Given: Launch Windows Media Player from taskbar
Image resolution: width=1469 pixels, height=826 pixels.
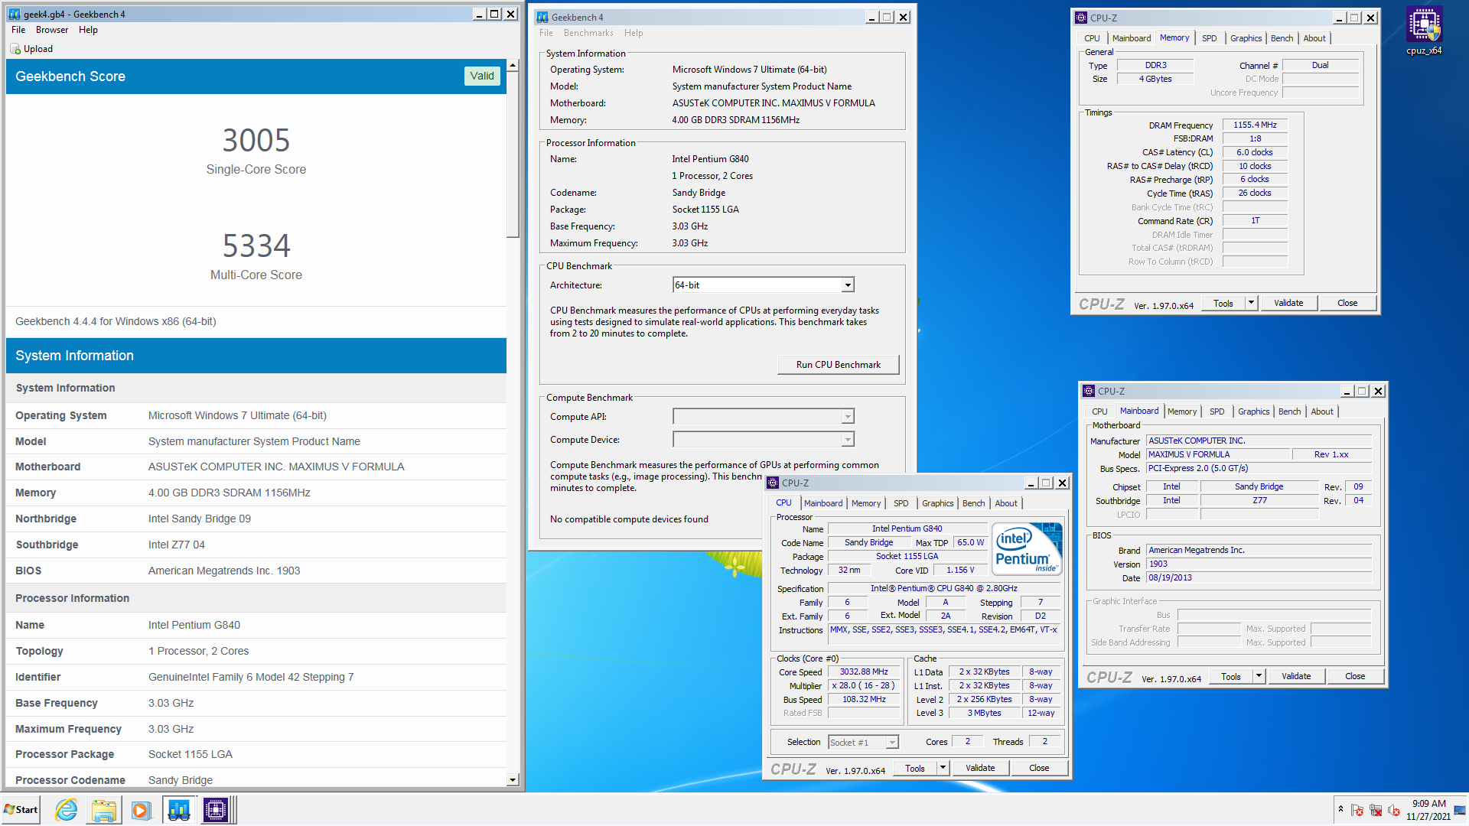Looking at the screenshot, I should [141, 810].
